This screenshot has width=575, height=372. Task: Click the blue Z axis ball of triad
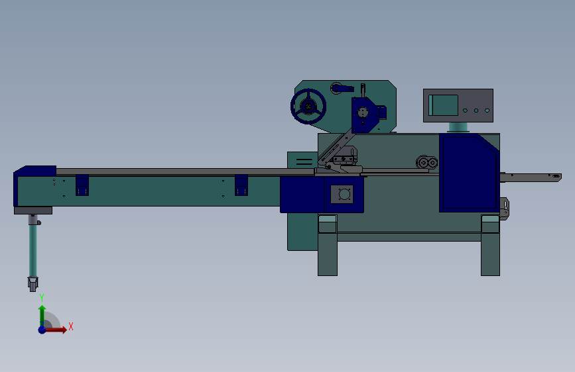(x=42, y=330)
